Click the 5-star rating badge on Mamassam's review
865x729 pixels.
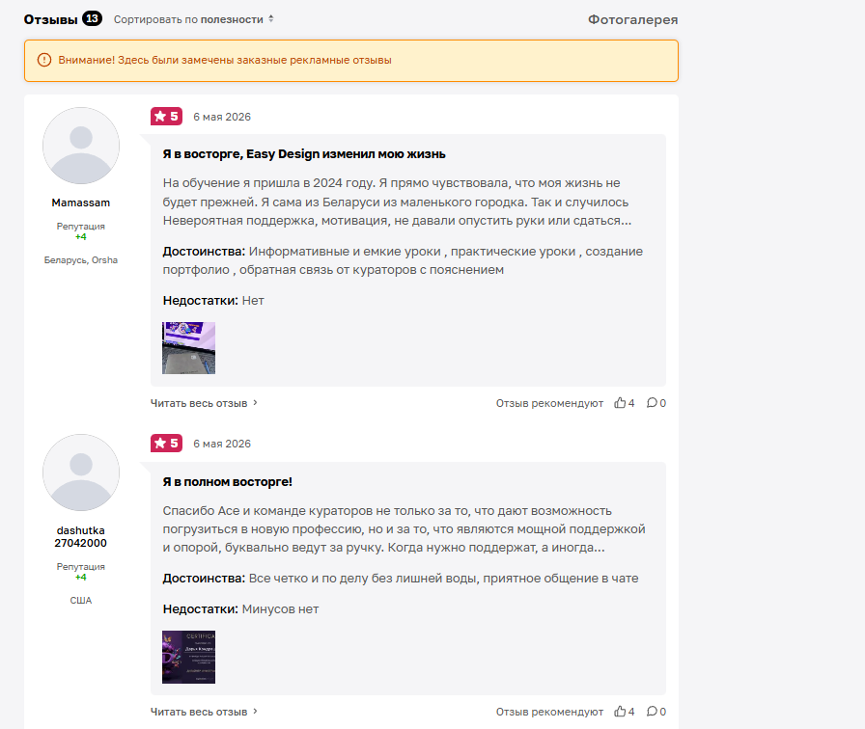[167, 117]
